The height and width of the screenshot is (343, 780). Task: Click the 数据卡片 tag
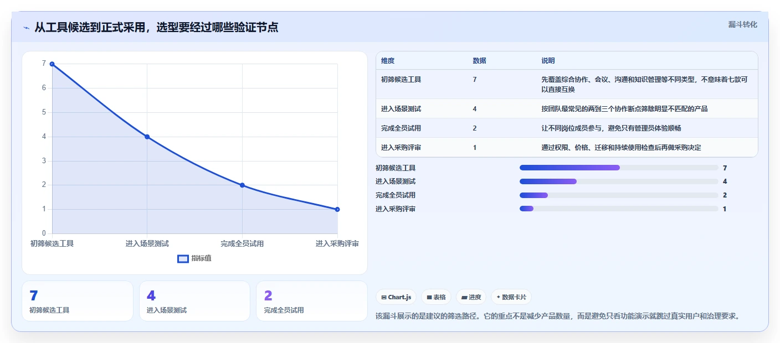coord(511,297)
